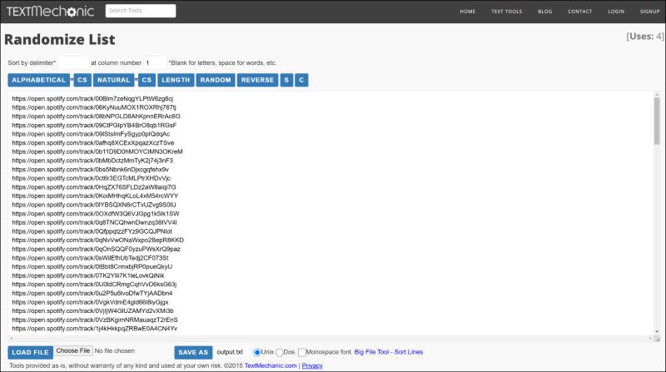Screen dimensions: 666x372
Task: Click the Uses: 4 counter
Action: click(x=644, y=37)
